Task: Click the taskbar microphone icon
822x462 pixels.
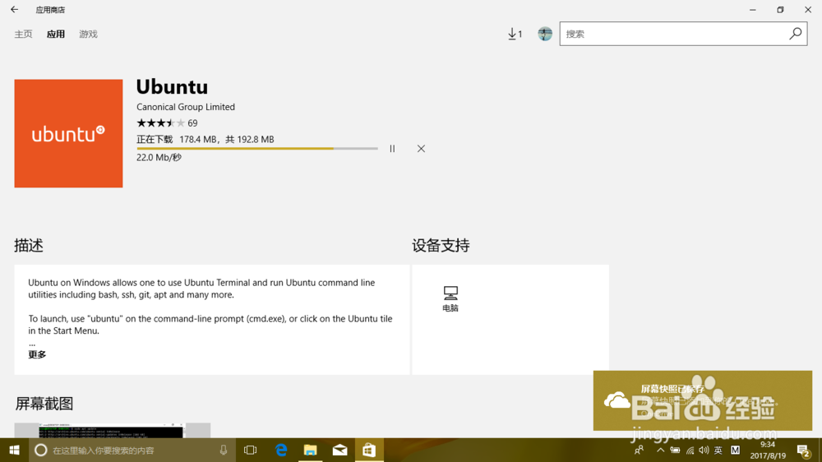Action: click(224, 450)
